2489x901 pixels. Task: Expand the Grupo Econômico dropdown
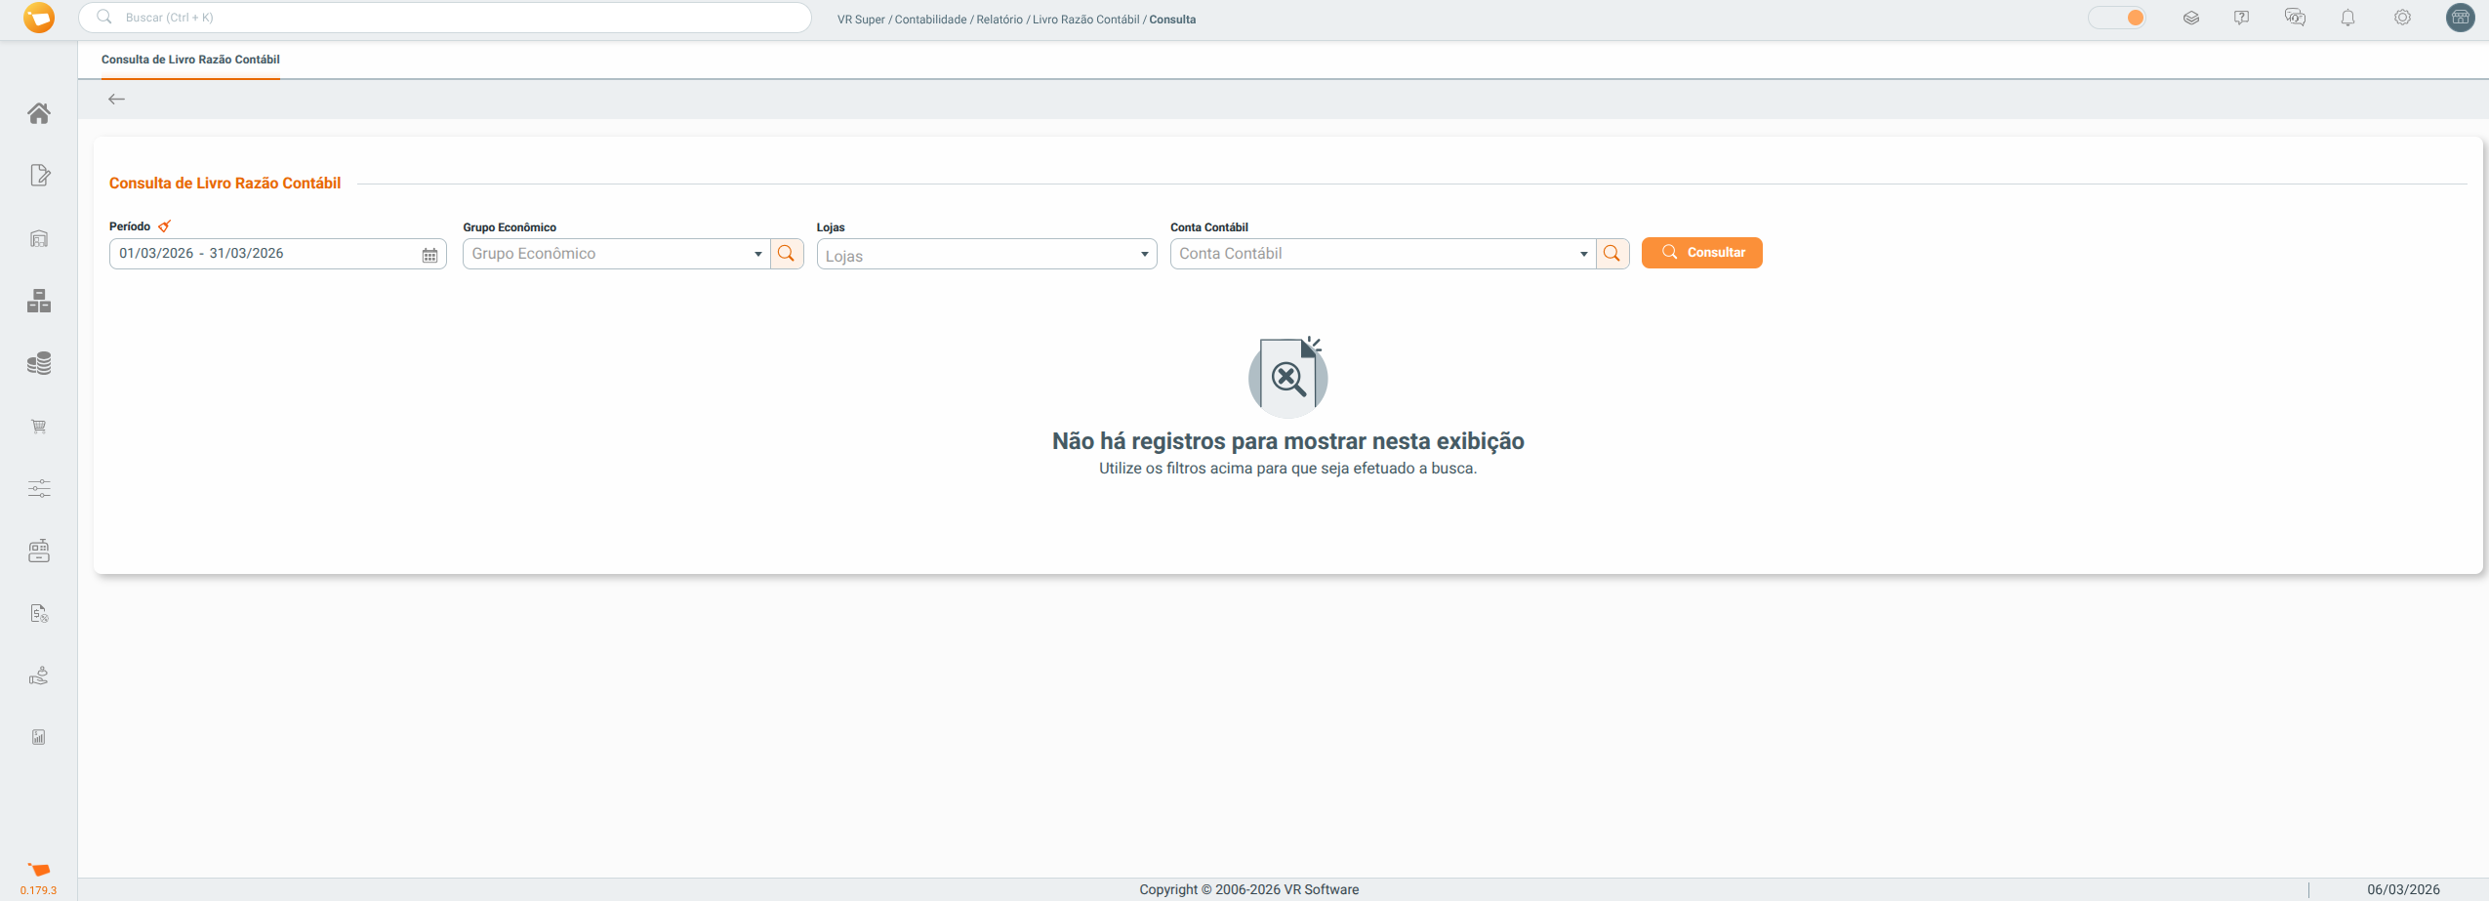[757, 254]
